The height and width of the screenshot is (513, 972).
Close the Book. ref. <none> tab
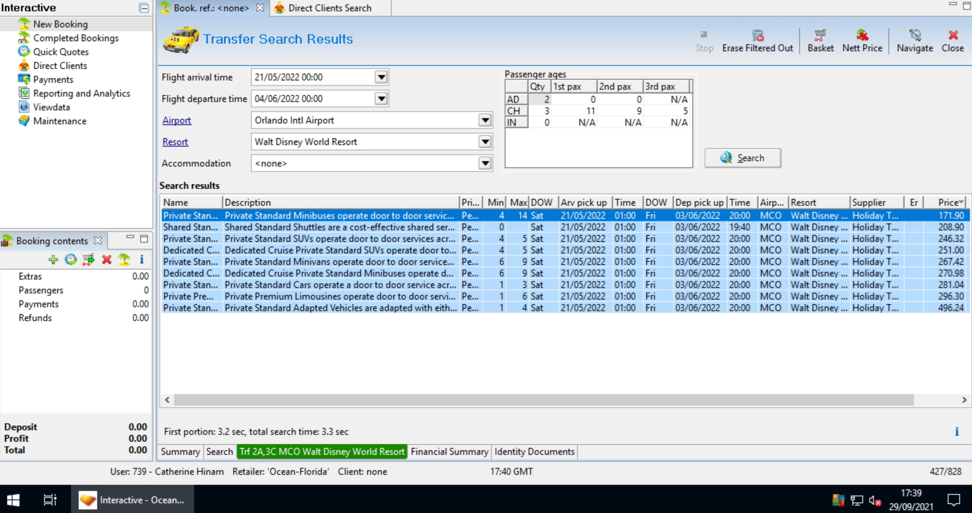260,8
